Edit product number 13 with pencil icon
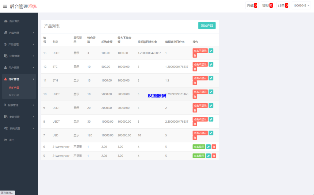 pyautogui.click(x=211, y=51)
